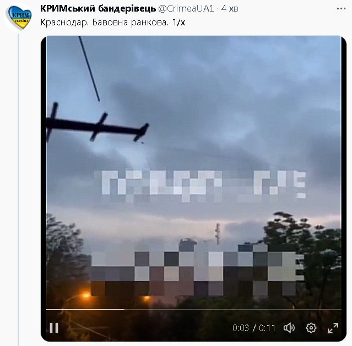
Task: Click the current playhead position on progress bar
Action: coord(124,310)
